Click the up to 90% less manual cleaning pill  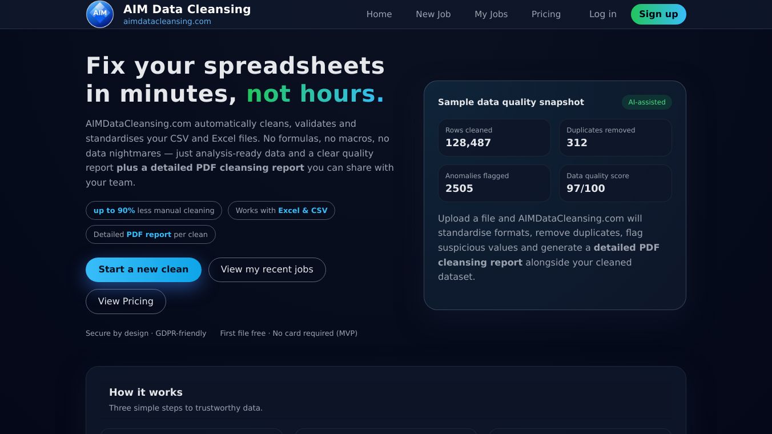[154, 210]
